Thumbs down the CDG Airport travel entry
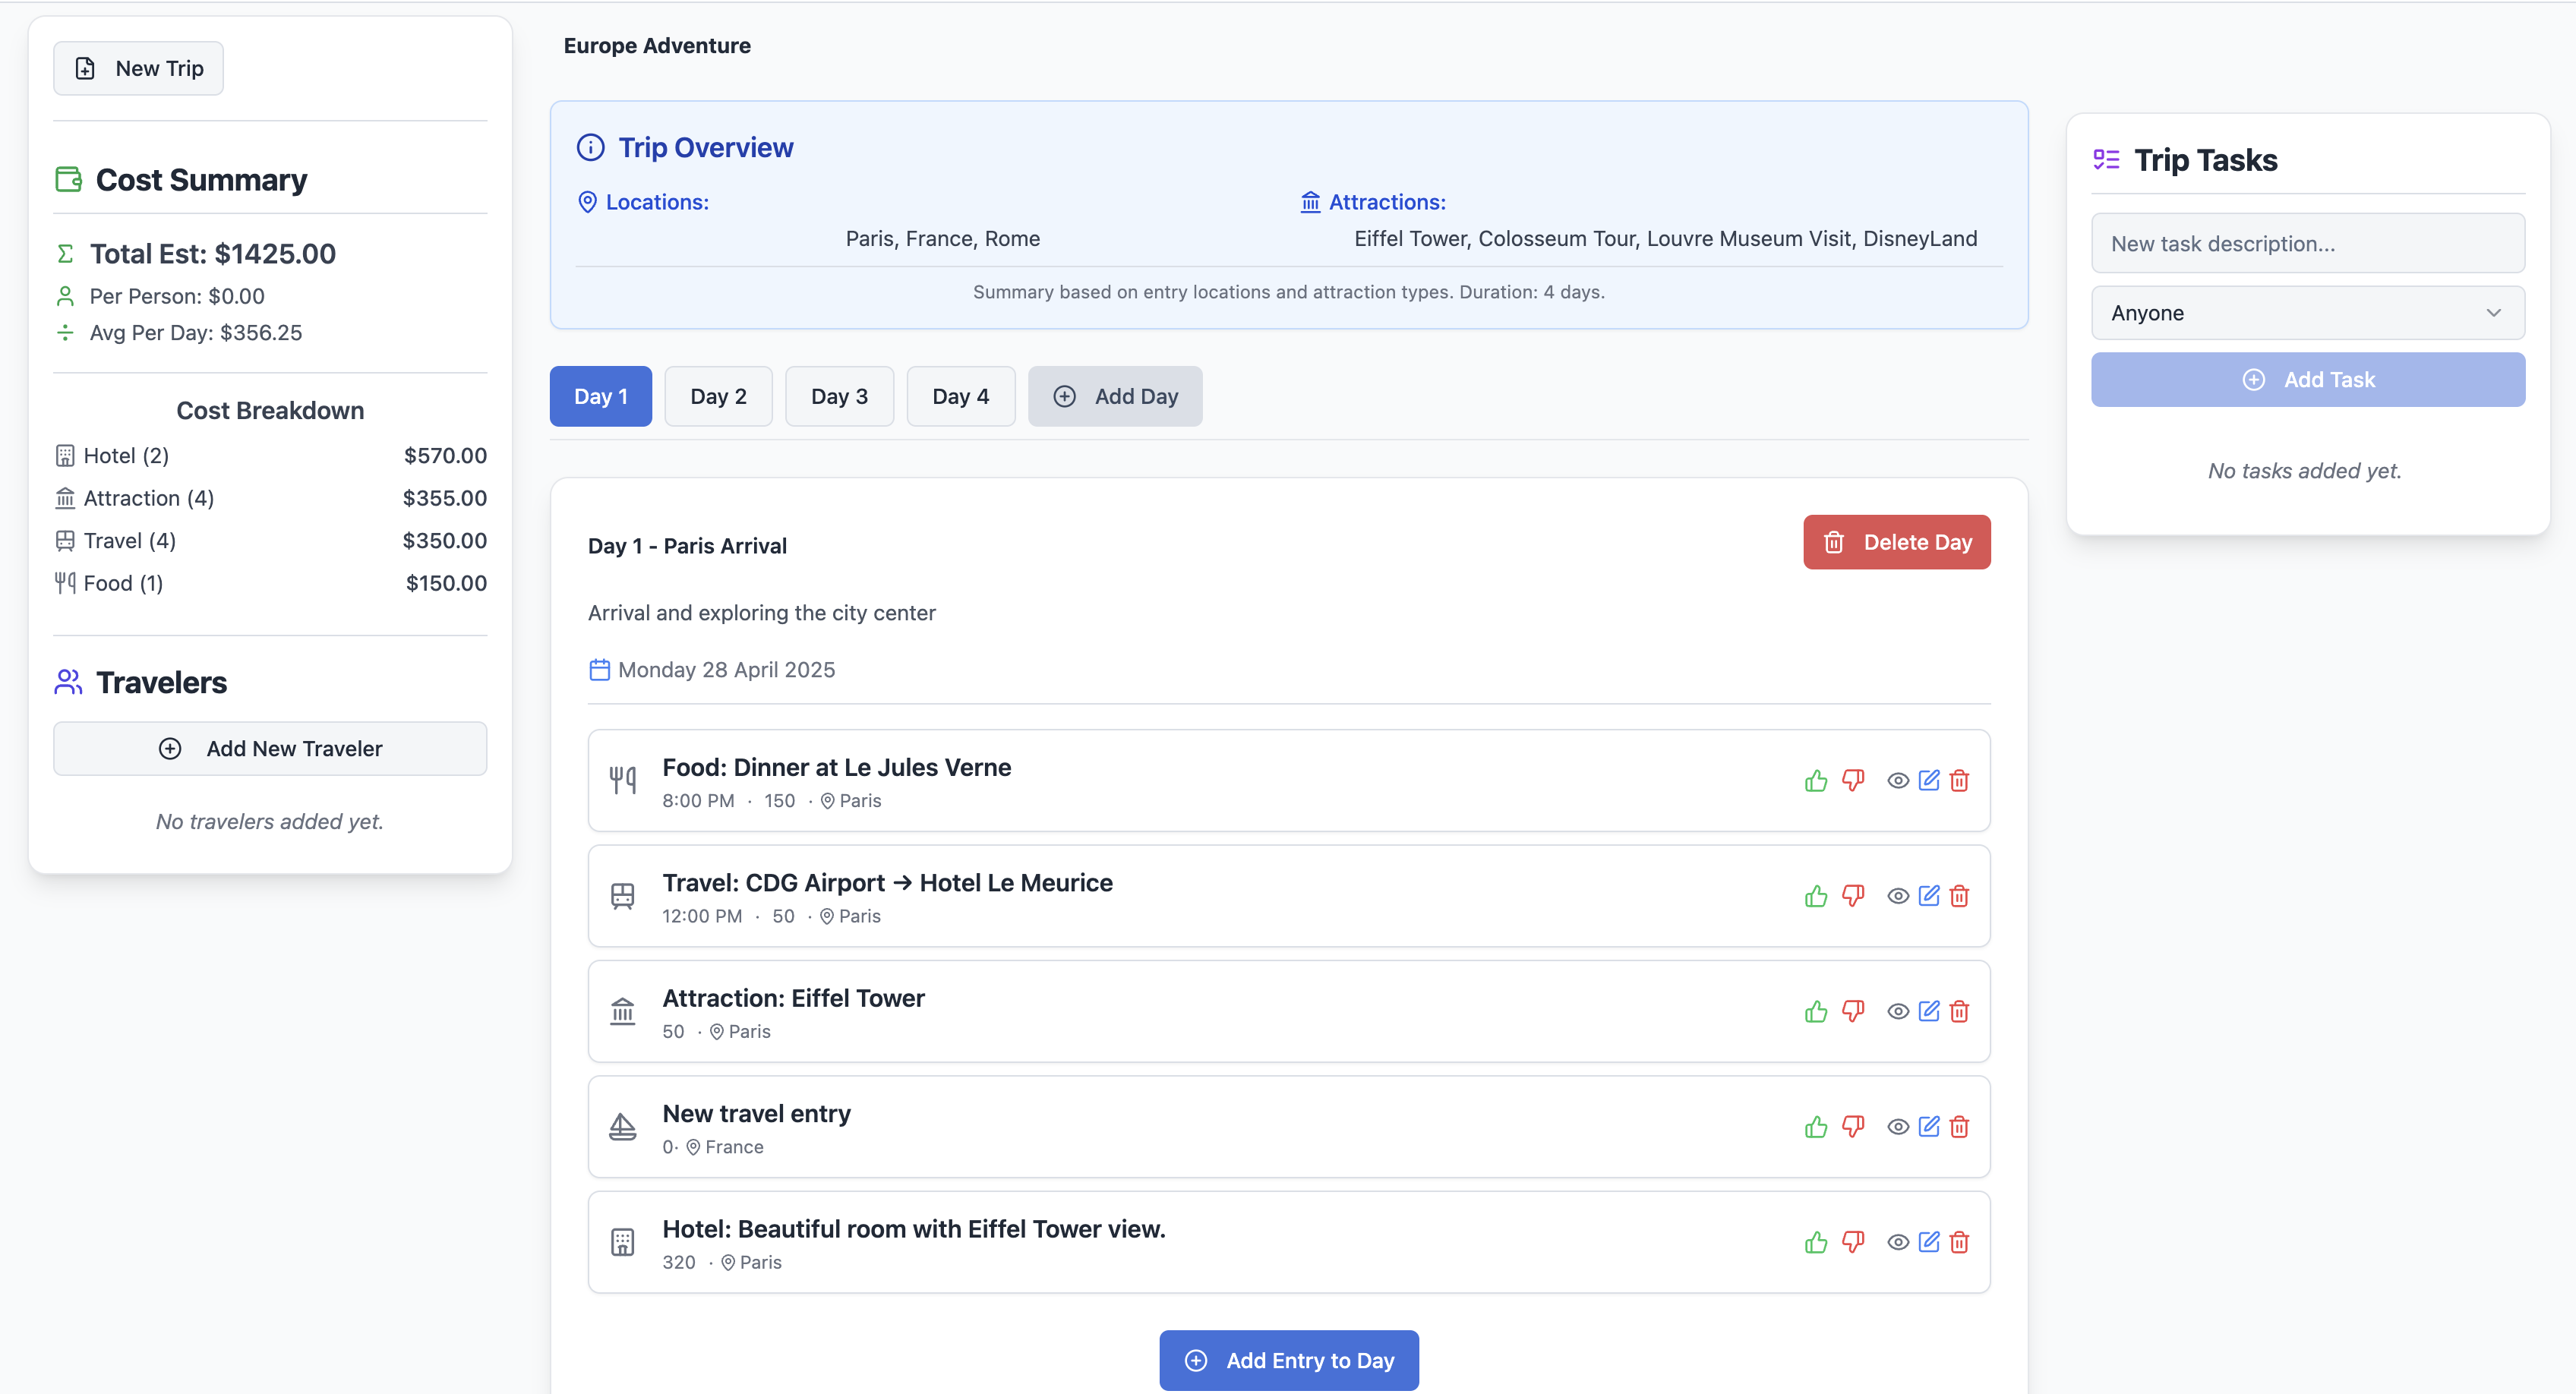 coord(1853,896)
